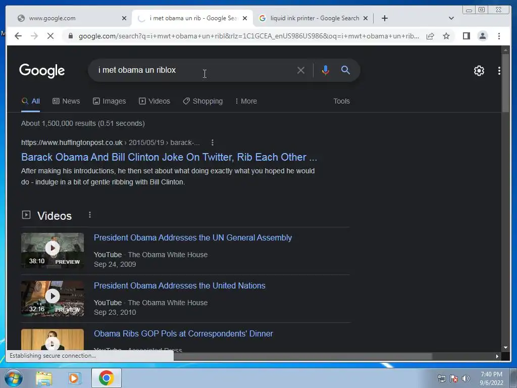Close the www.google.com tab
The height and width of the screenshot is (388, 517).
pyautogui.click(x=124, y=19)
